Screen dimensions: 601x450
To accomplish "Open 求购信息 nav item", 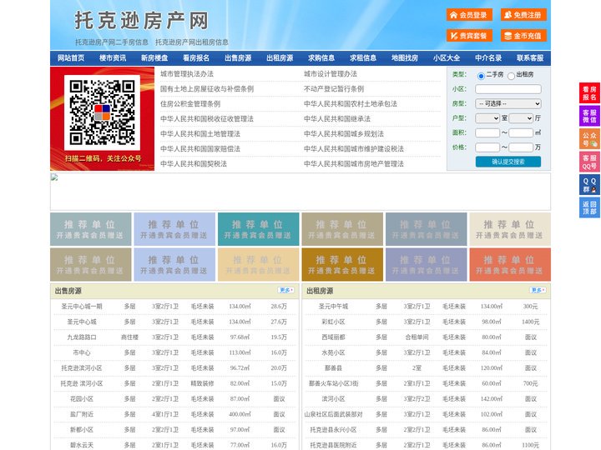I will click(321, 58).
